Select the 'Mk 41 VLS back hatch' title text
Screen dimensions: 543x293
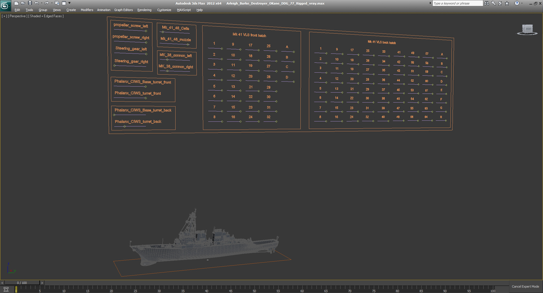coord(382,42)
